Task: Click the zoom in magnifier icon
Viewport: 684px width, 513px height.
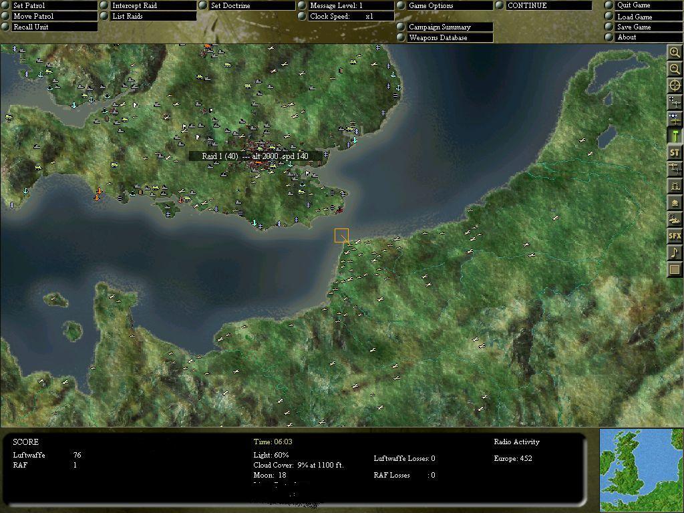Action: click(x=675, y=53)
